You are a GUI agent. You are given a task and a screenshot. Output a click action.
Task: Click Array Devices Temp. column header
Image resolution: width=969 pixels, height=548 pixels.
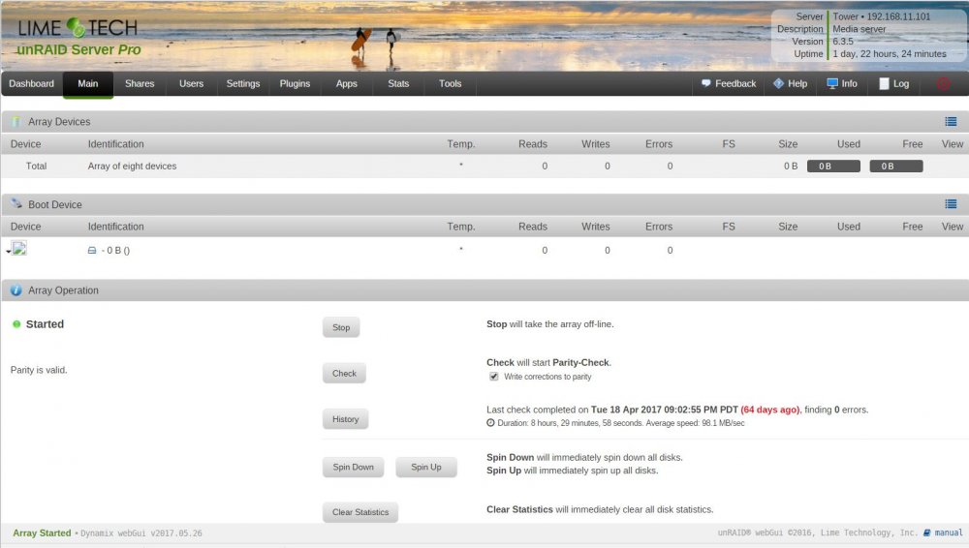click(461, 144)
